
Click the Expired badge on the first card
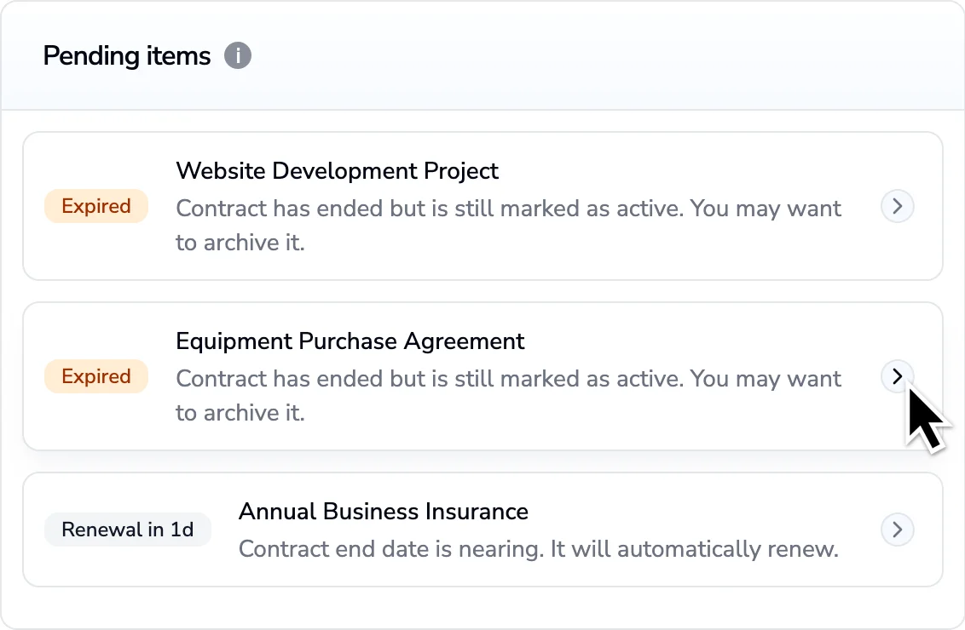[95, 206]
